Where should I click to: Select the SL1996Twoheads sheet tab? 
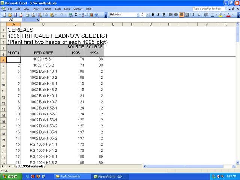pyautogui.click(x=30, y=166)
